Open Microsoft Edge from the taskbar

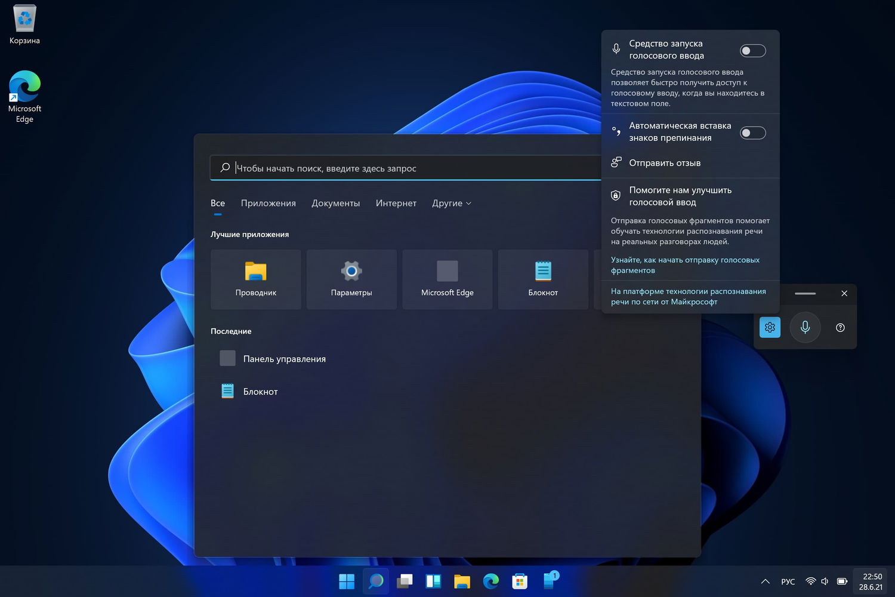(491, 581)
